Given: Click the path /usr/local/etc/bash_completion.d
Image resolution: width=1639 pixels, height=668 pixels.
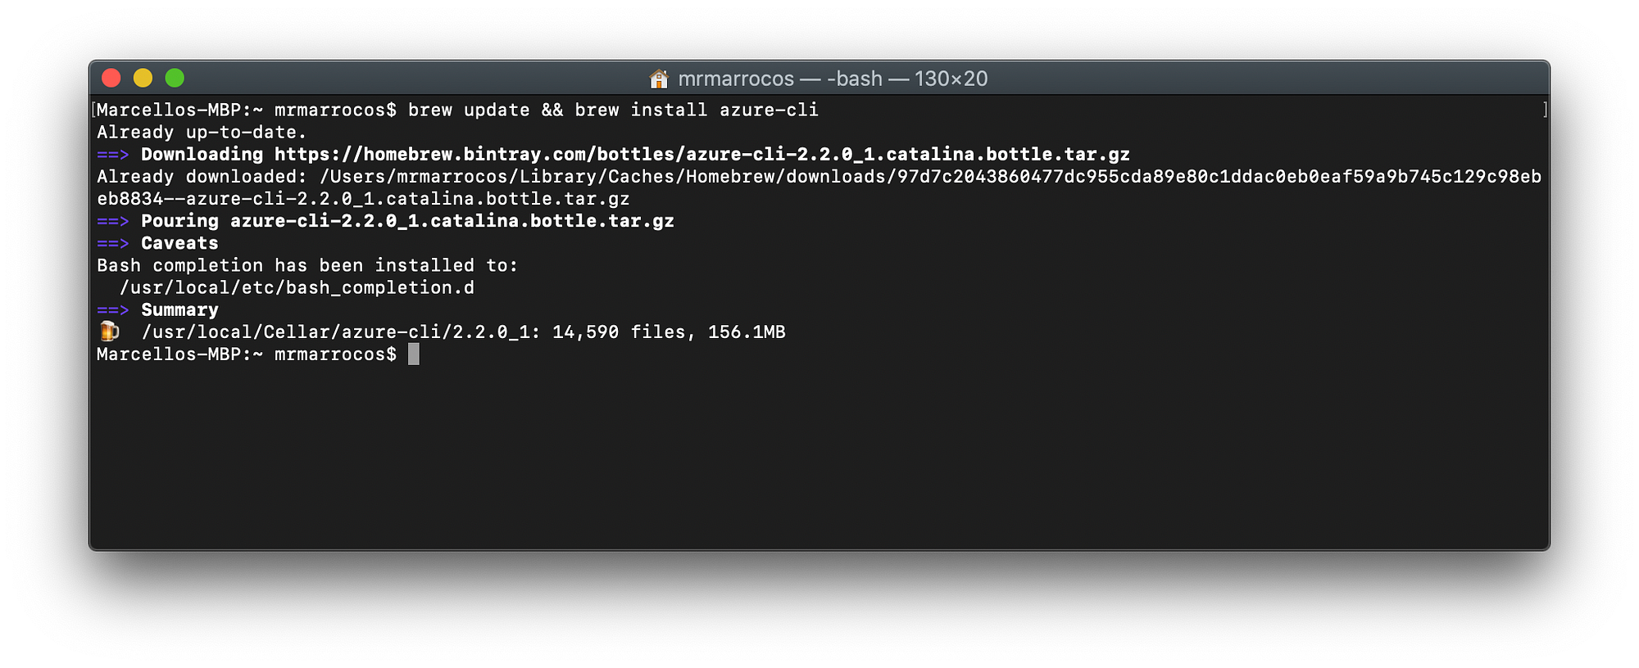Looking at the screenshot, I should coord(298,287).
